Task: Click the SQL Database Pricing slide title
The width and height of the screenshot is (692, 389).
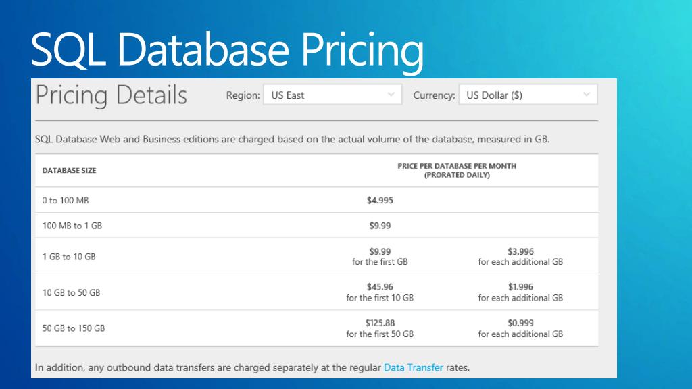Action: point(227,50)
